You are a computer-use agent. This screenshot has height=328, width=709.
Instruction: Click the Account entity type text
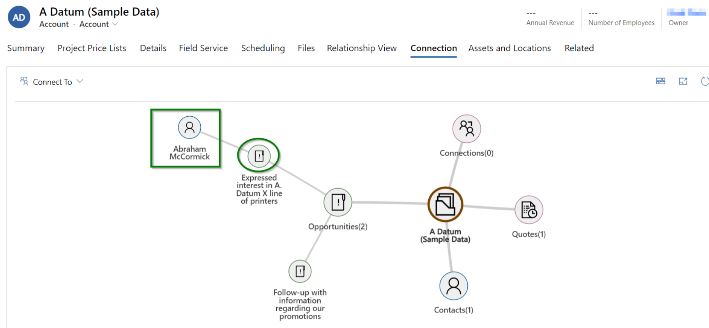click(54, 24)
